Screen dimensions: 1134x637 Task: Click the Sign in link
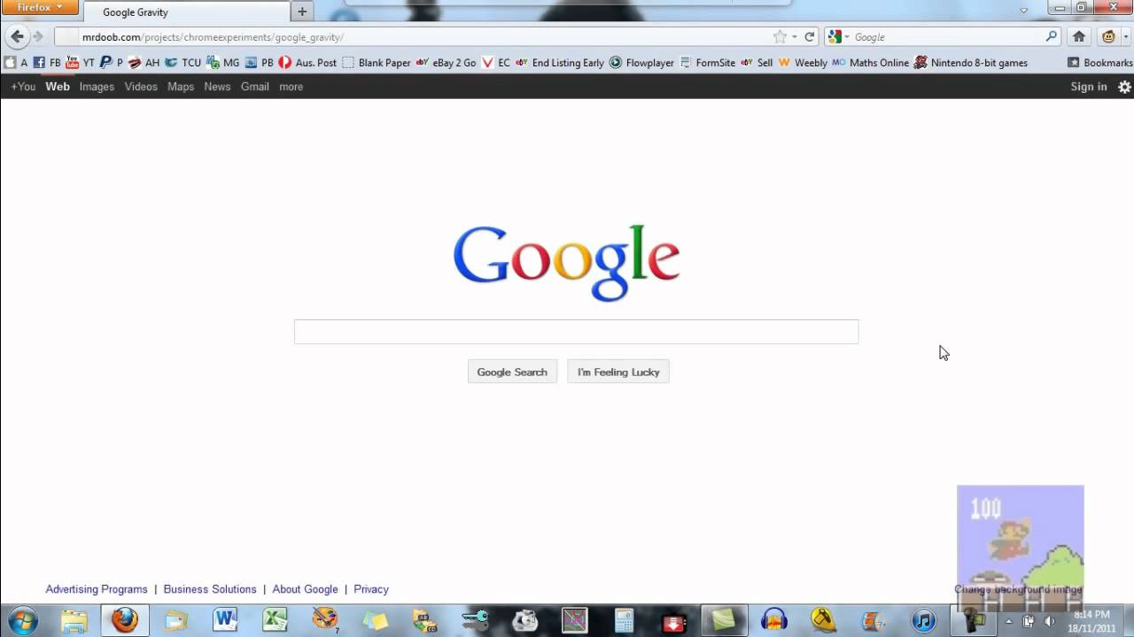(1089, 87)
